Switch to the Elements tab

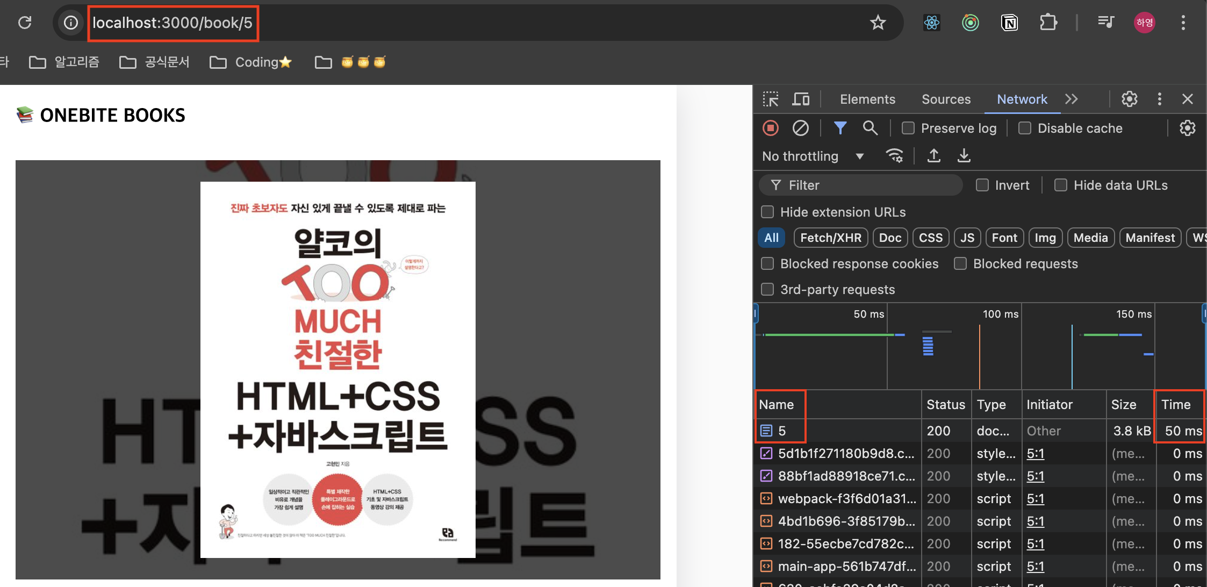point(867,99)
